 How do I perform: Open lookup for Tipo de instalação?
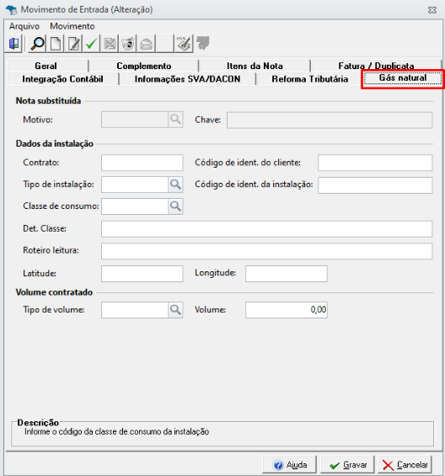point(175,185)
